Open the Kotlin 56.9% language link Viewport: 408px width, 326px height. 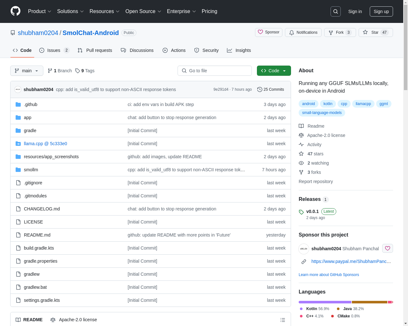(x=314, y=309)
